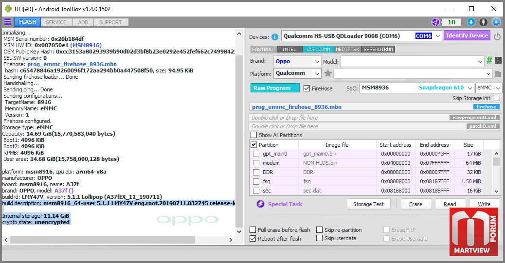The image size is (505, 263).
Task: Switch to the ADB tab
Action: pos(83,22)
